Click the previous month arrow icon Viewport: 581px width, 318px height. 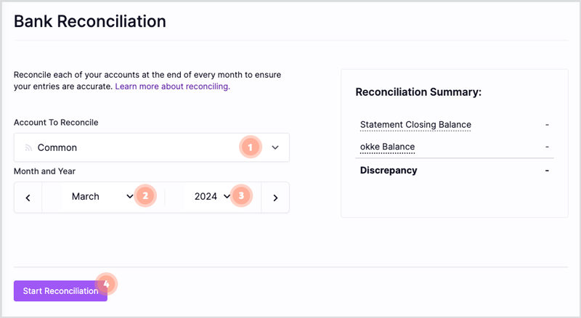pos(28,198)
